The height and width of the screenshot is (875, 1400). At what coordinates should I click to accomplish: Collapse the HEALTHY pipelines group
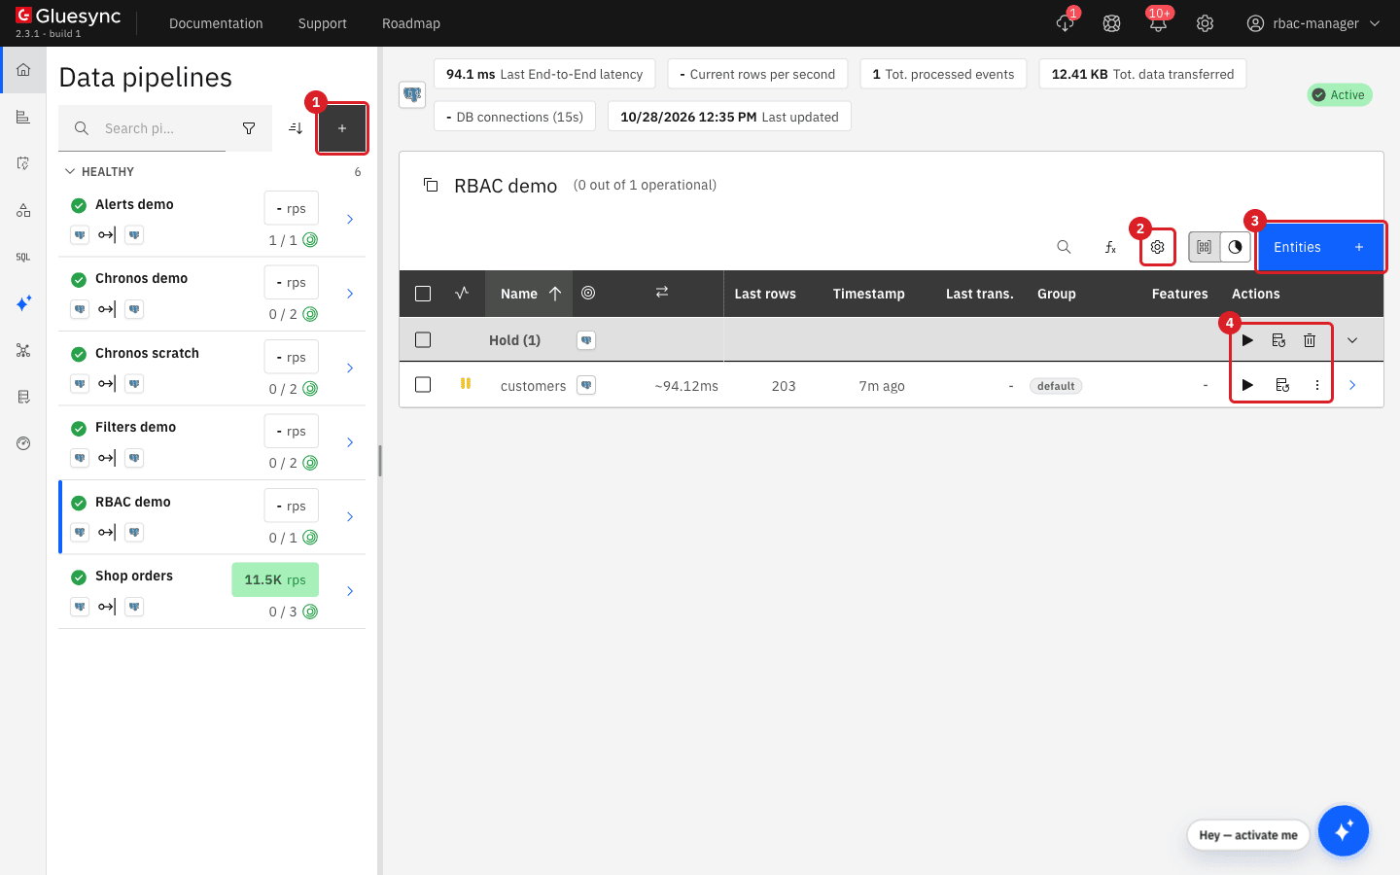click(x=70, y=172)
